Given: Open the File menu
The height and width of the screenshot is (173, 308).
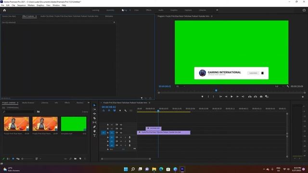Looking at the screenshot, I should [2, 5].
